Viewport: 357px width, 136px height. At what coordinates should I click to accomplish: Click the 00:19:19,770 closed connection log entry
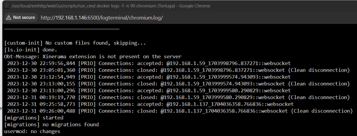178,97
